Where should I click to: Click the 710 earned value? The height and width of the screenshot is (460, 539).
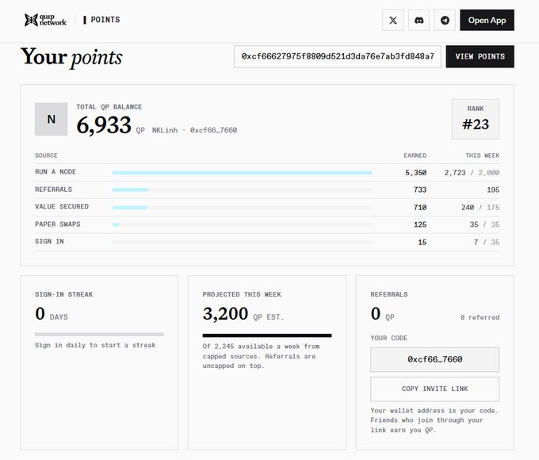pos(420,208)
